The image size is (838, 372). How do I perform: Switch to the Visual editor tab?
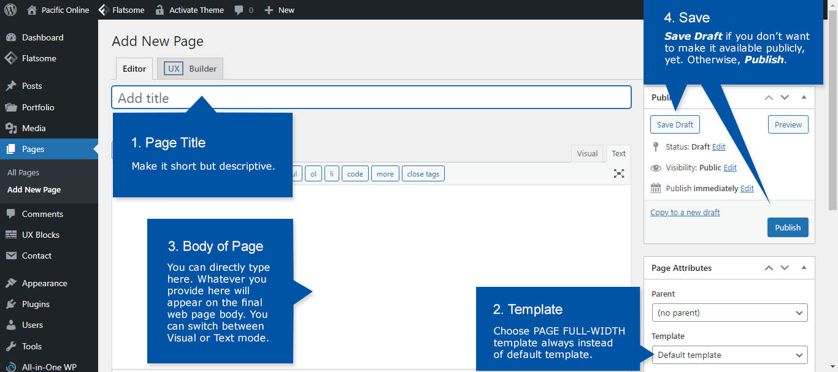coord(586,153)
